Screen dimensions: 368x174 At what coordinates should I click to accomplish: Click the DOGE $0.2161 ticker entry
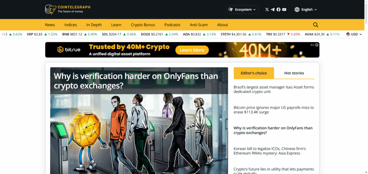point(160,34)
